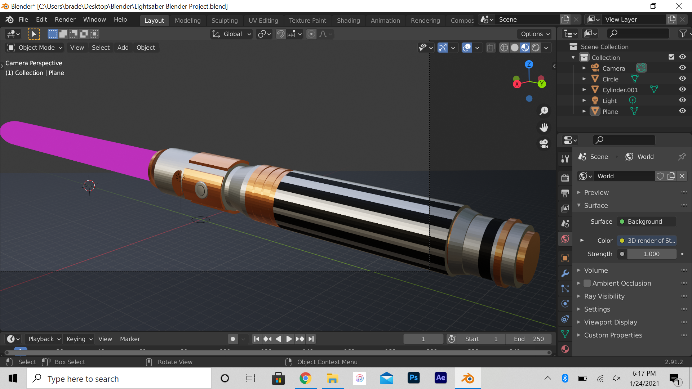Switch to the Shading workspace tab
Screen dimensions: 692x389
(x=348, y=21)
